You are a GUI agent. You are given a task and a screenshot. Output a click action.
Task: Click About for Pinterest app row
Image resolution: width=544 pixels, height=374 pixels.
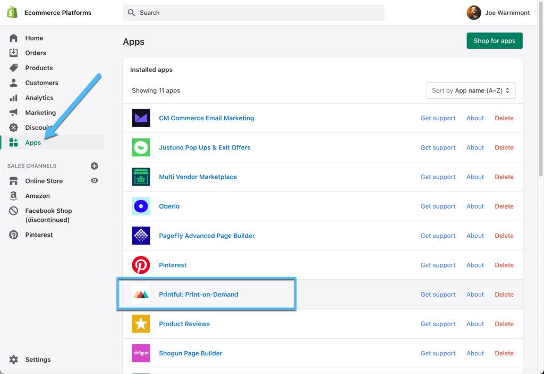click(x=475, y=265)
